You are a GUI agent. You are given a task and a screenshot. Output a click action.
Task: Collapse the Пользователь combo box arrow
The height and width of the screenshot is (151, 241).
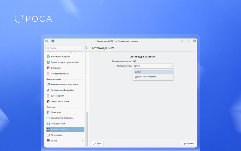click(x=171, y=66)
